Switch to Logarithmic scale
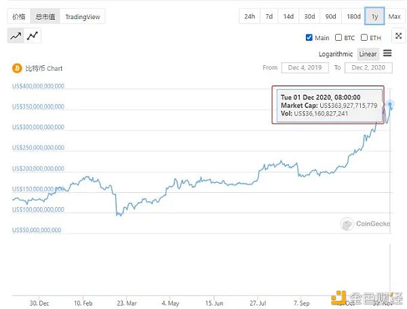 tap(336, 54)
